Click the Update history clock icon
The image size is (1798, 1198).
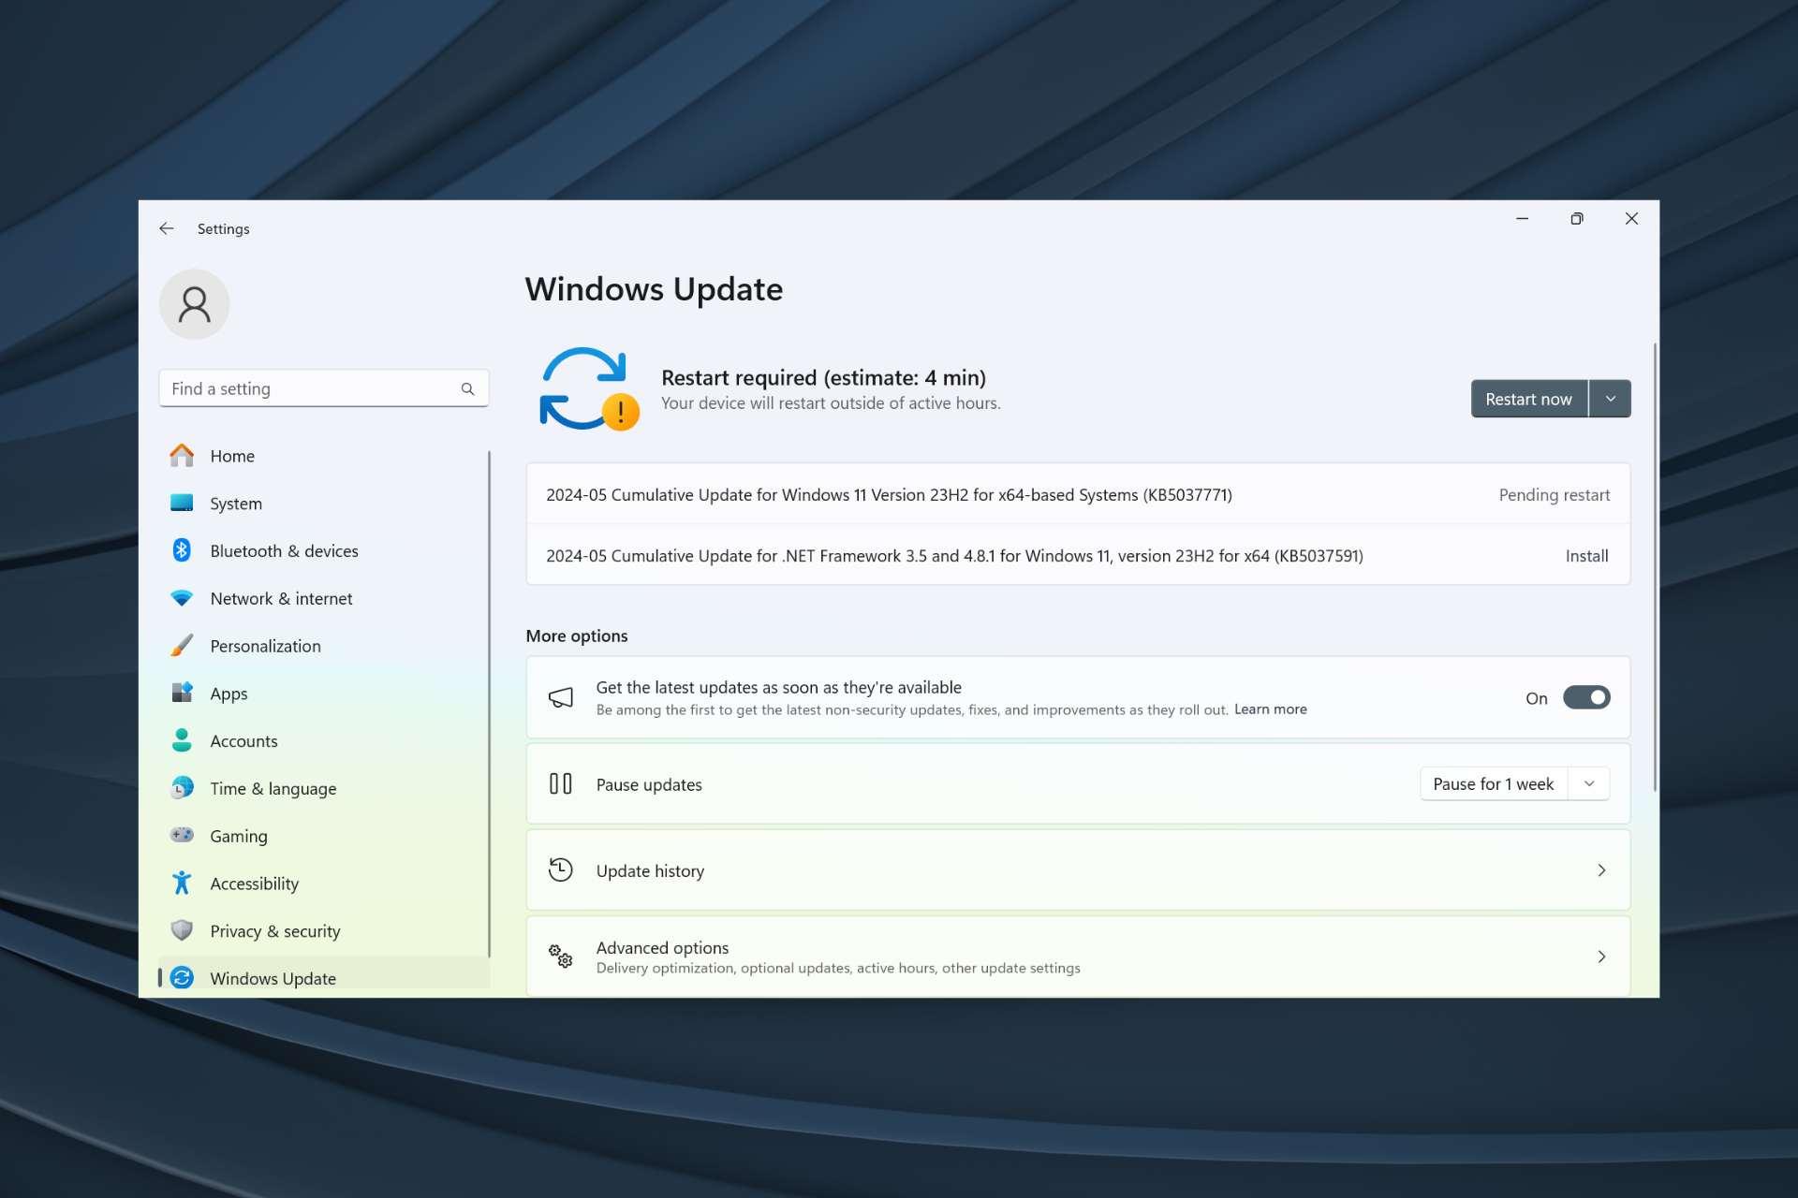tap(561, 870)
